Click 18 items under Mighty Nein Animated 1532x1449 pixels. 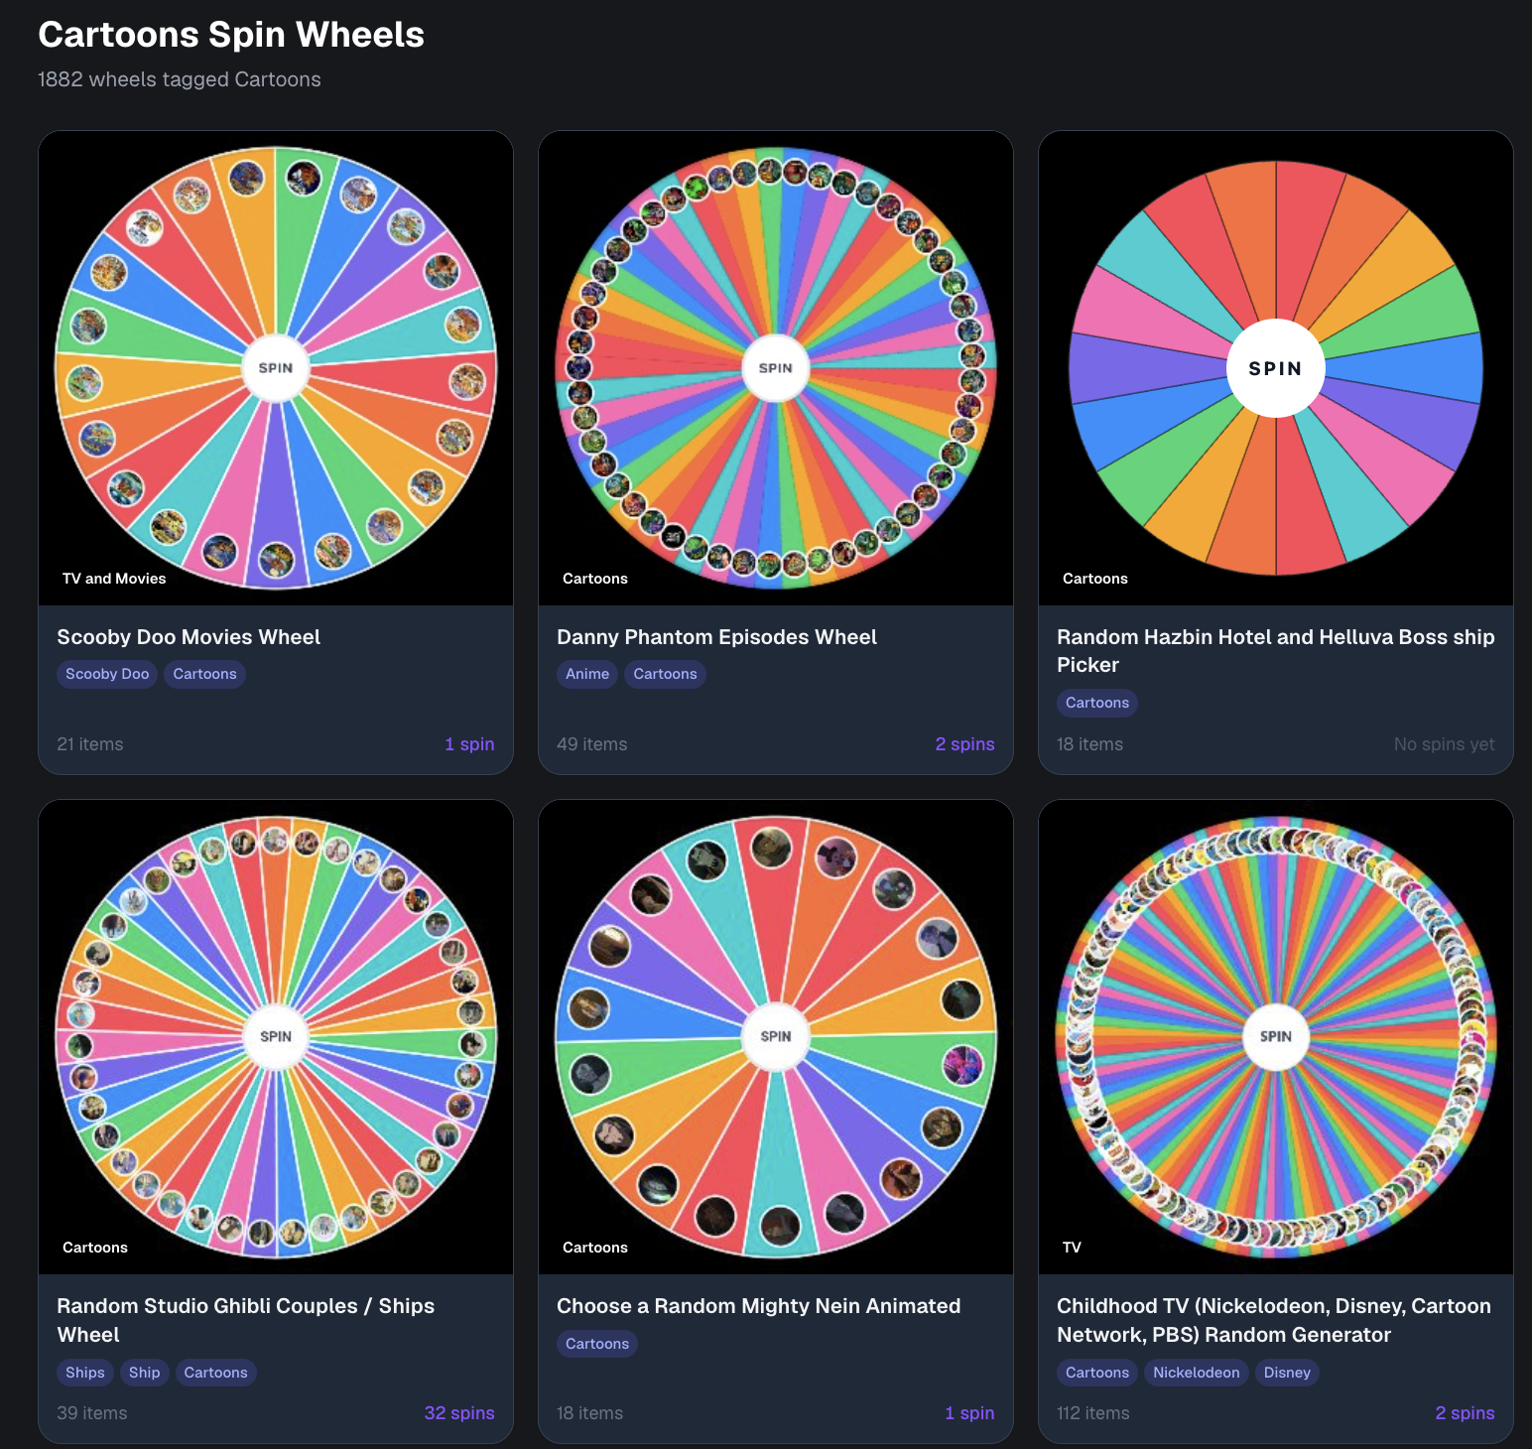click(x=590, y=1413)
